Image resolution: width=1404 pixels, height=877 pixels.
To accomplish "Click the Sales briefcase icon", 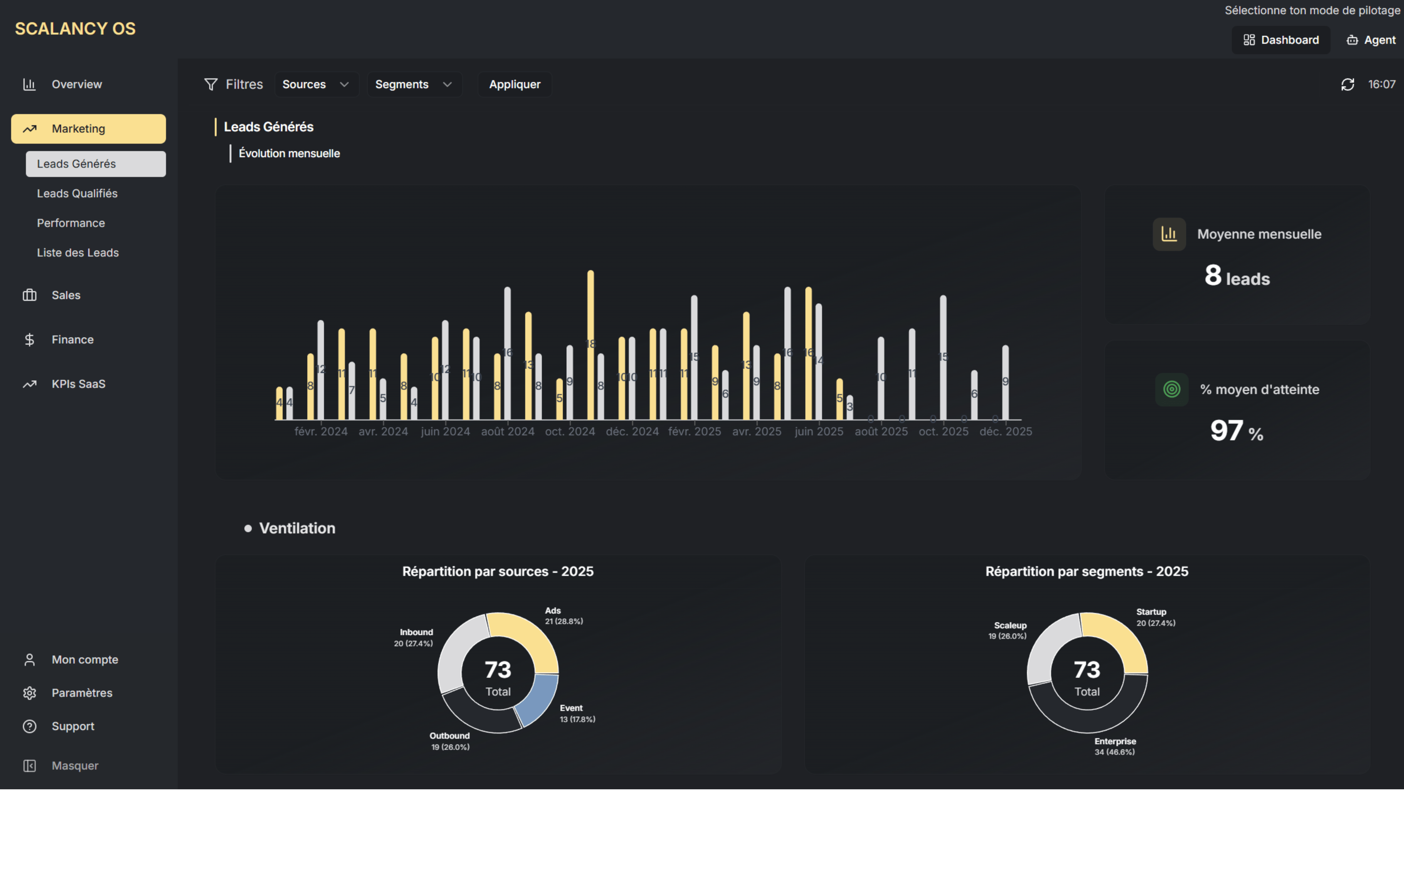I will (x=30, y=295).
